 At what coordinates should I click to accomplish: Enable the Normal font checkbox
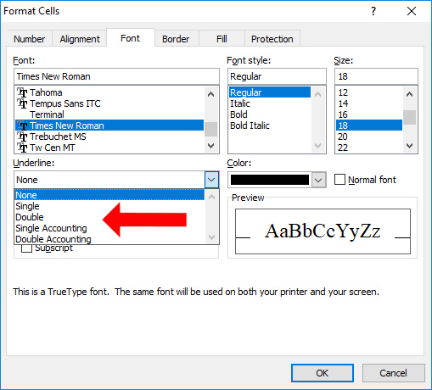click(339, 180)
